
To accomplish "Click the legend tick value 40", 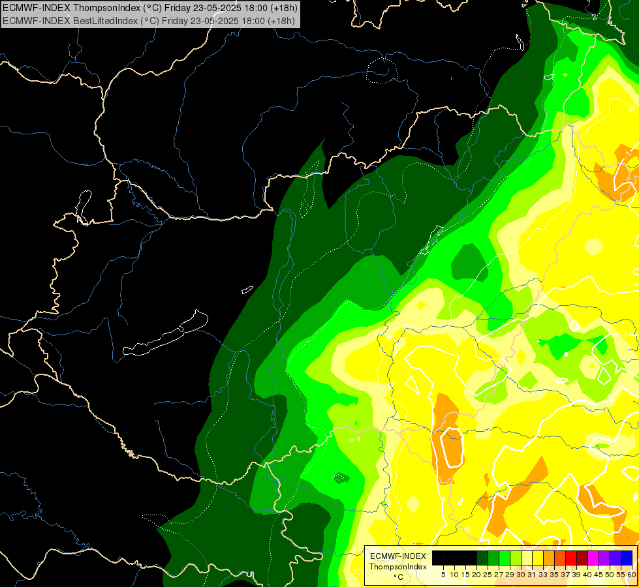I will pyautogui.click(x=587, y=575).
